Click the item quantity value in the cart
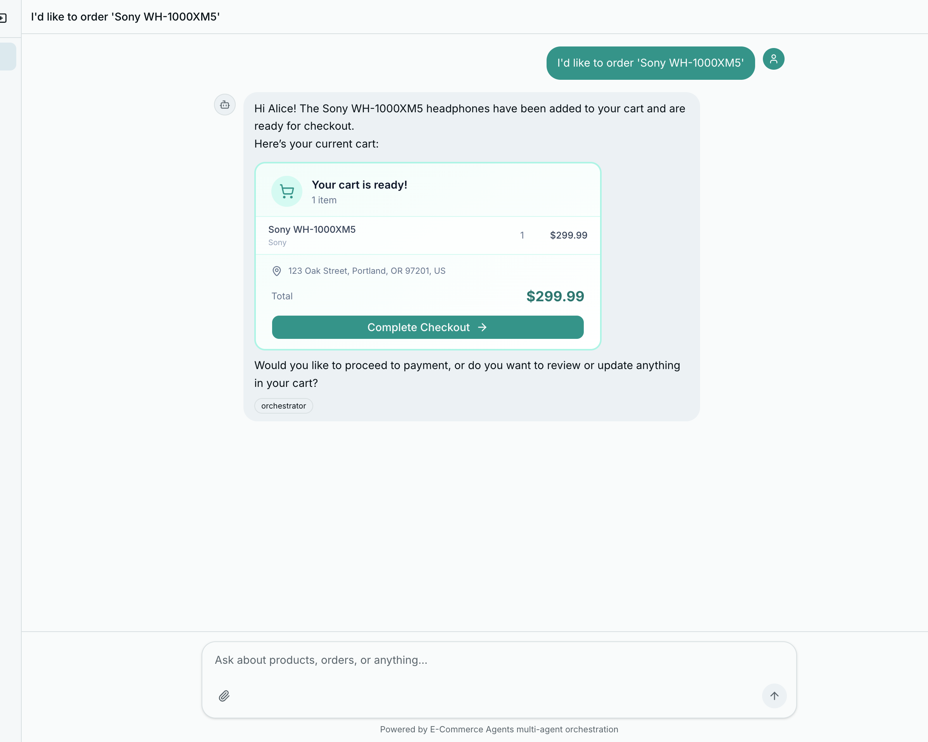928x742 pixels. tap(522, 235)
